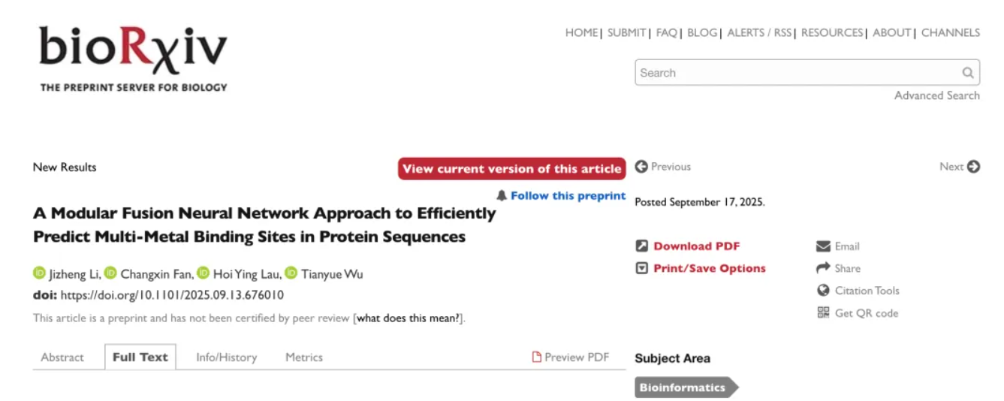Open the Info/History tab
1004x401 pixels.
click(226, 357)
